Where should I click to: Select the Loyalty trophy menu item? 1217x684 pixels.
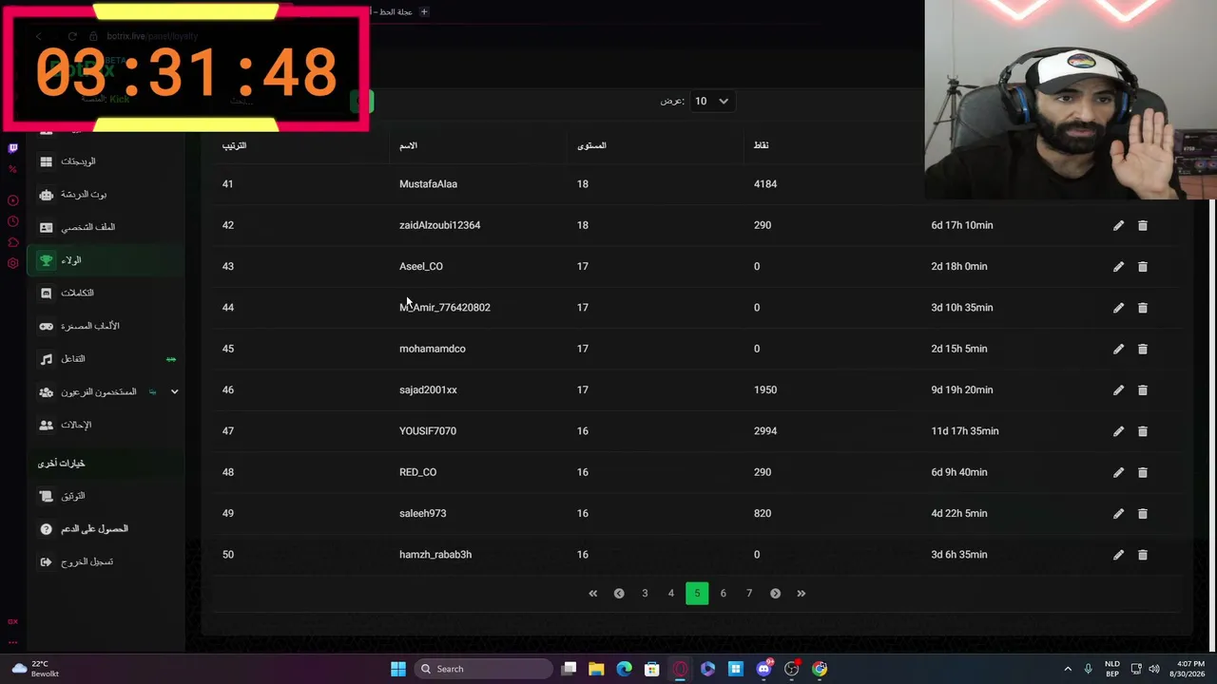tap(105, 260)
